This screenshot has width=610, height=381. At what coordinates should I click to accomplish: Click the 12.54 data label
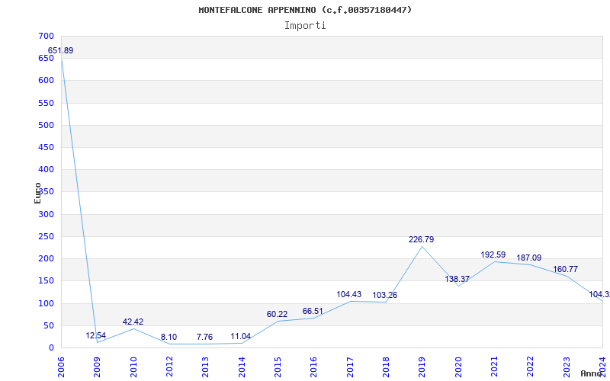(96, 335)
